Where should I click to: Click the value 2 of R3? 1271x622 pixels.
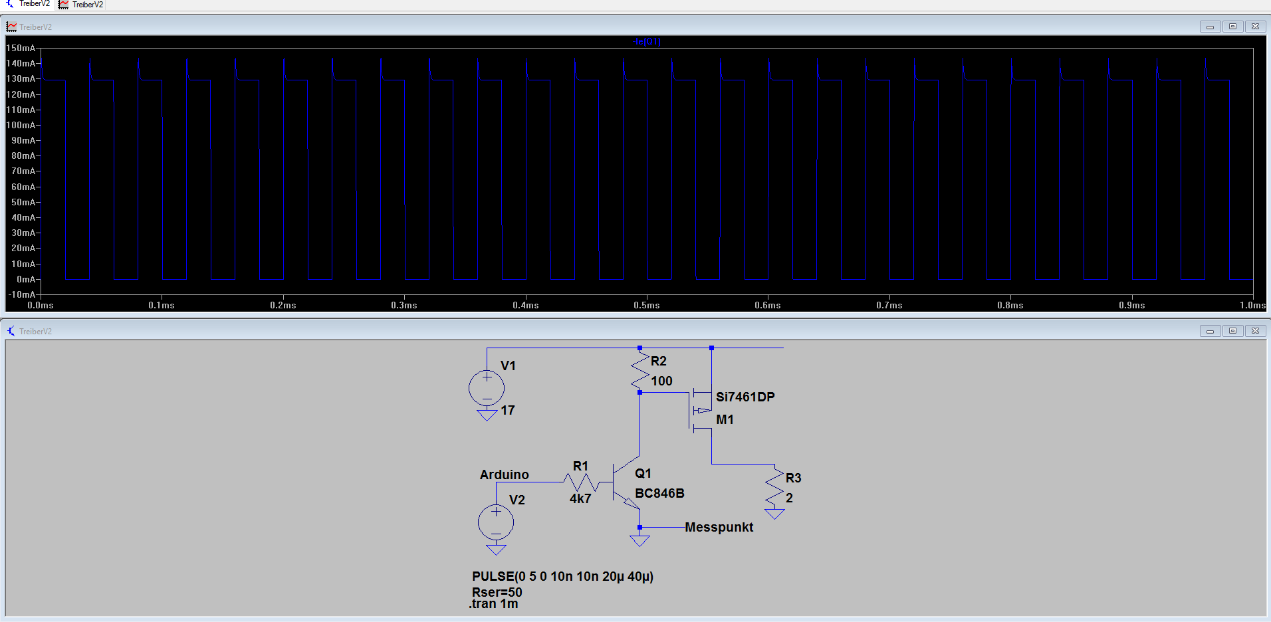coord(789,498)
